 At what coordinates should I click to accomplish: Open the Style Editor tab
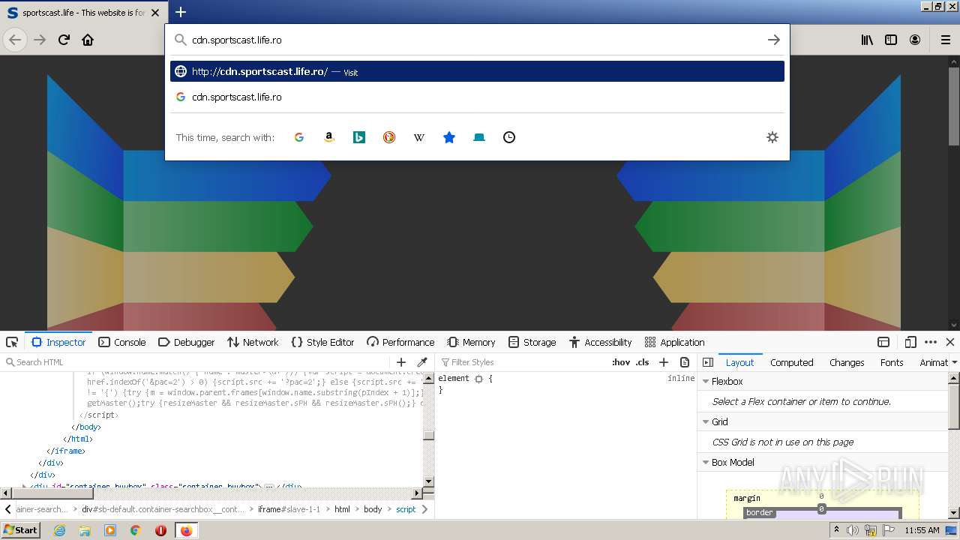(322, 342)
